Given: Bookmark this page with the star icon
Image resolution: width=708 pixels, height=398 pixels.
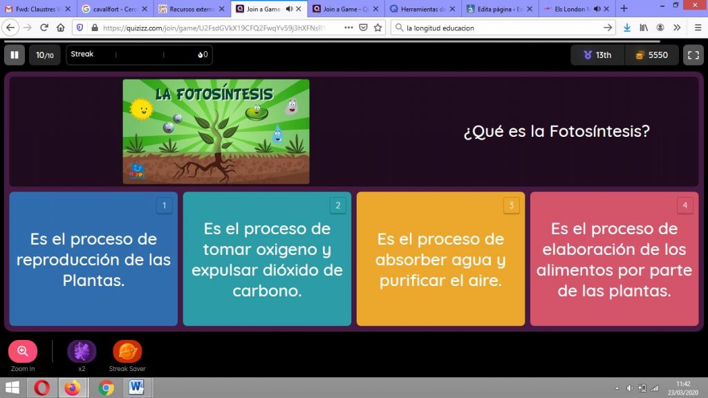Looking at the screenshot, I should click(x=378, y=28).
